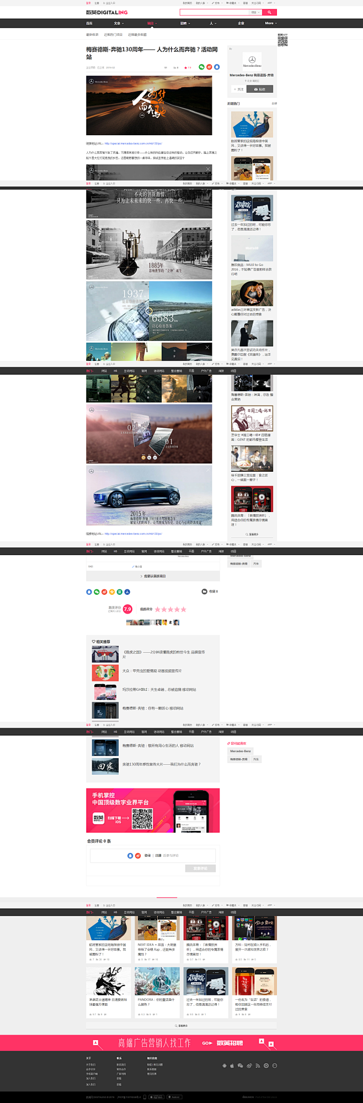This screenshot has width=363, height=1103.
Task: Click the magenta search magnifier button
Action: (x=269, y=12)
